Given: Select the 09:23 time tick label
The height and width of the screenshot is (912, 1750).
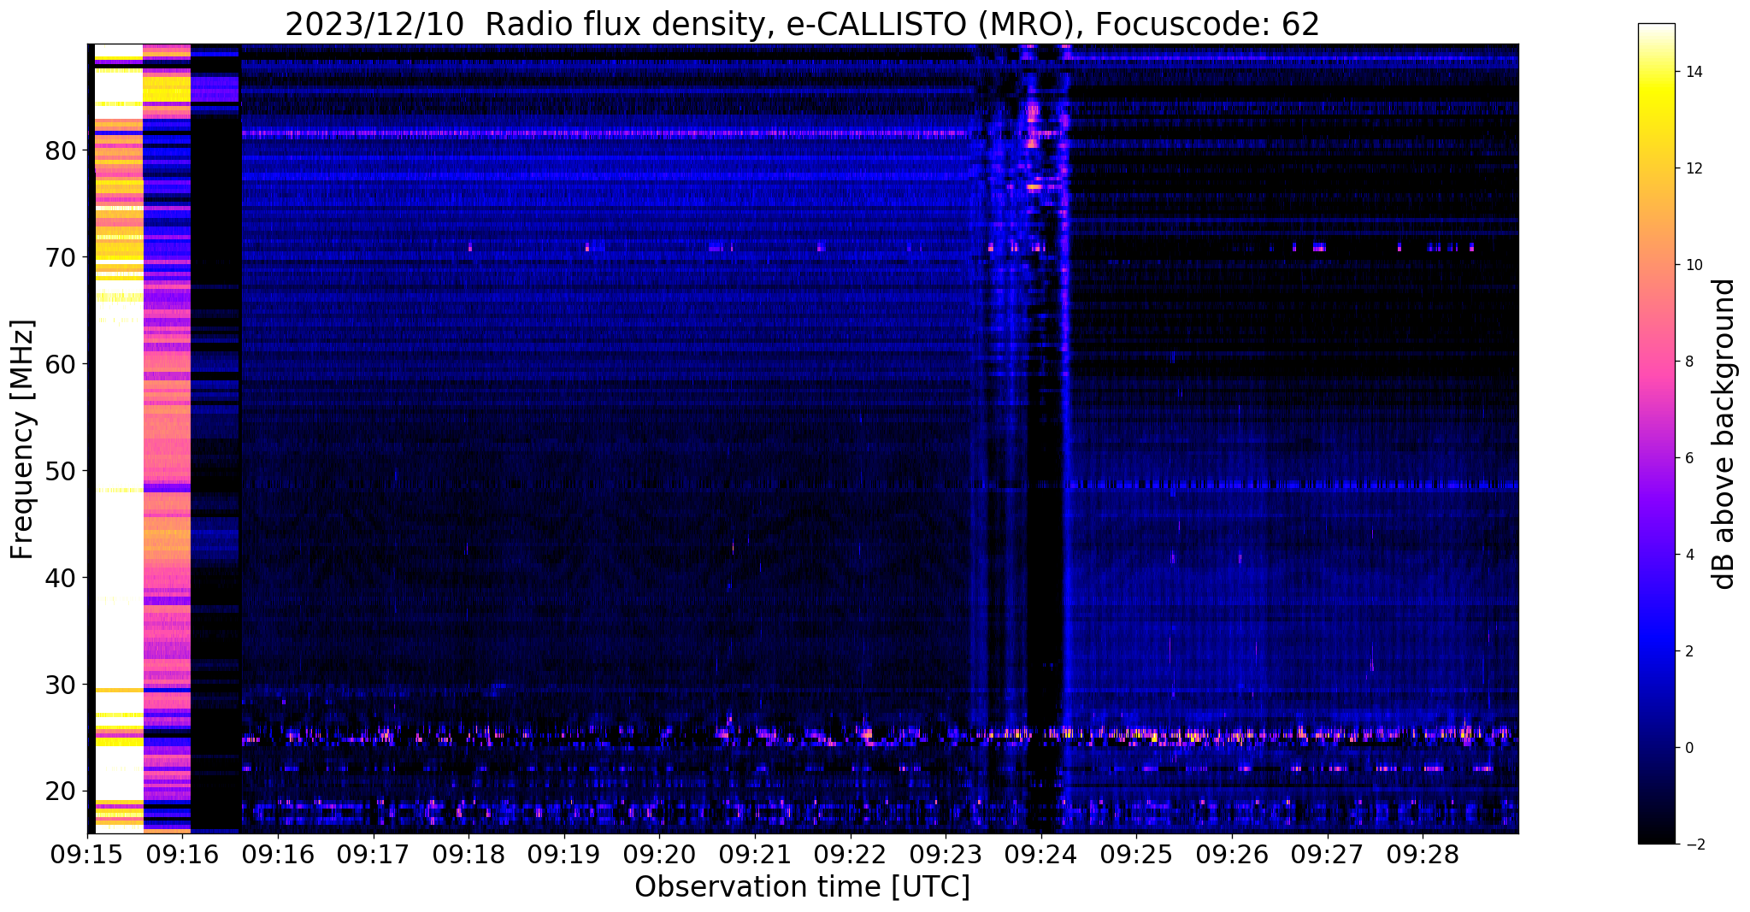Looking at the screenshot, I should coord(946,855).
